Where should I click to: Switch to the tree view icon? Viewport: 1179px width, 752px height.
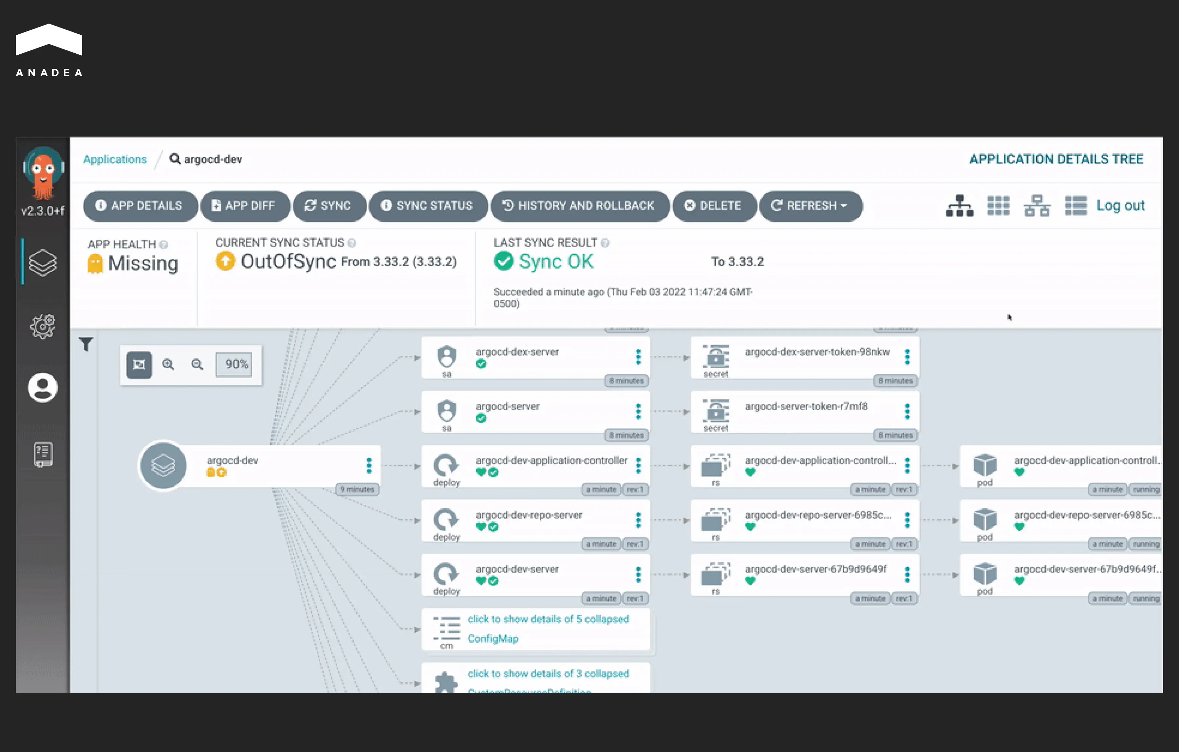[x=959, y=206]
